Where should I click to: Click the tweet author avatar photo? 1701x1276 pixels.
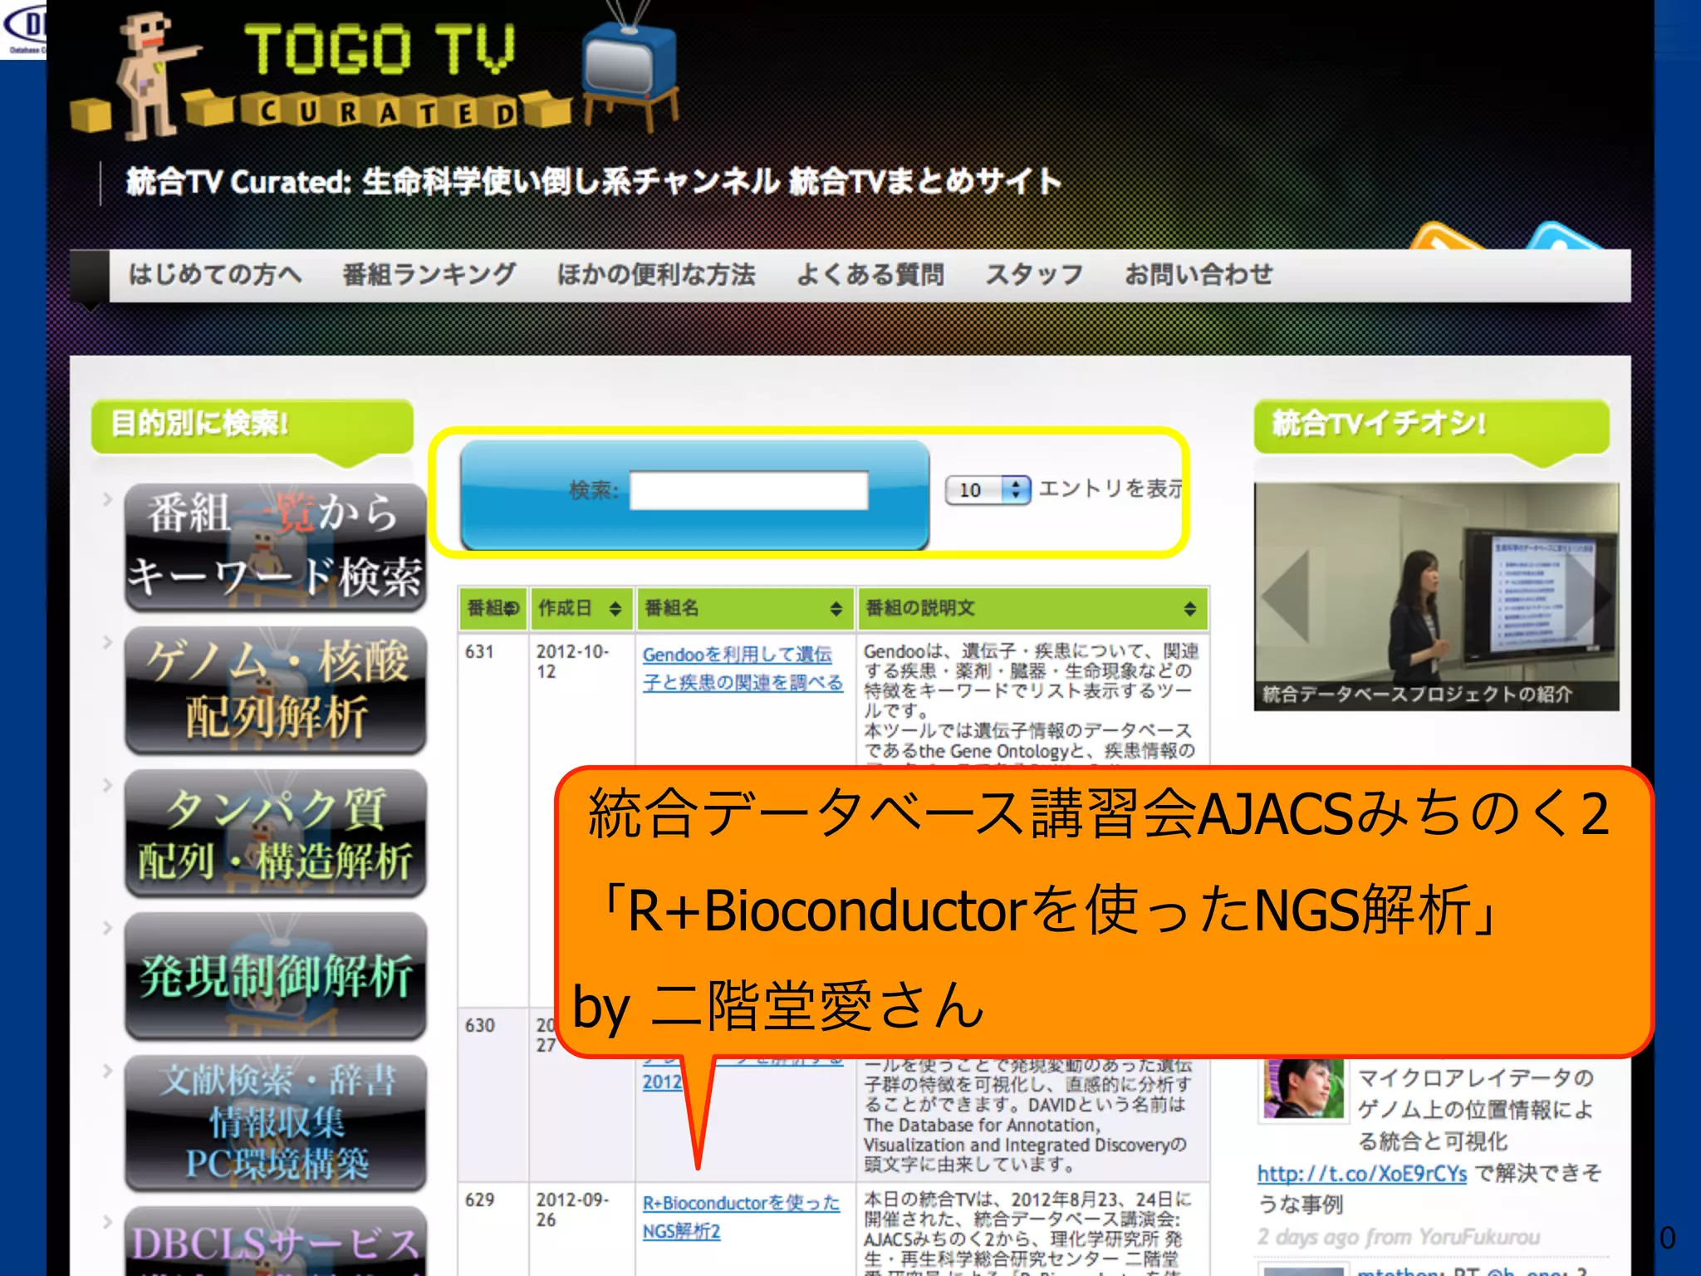(1303, 1089)
